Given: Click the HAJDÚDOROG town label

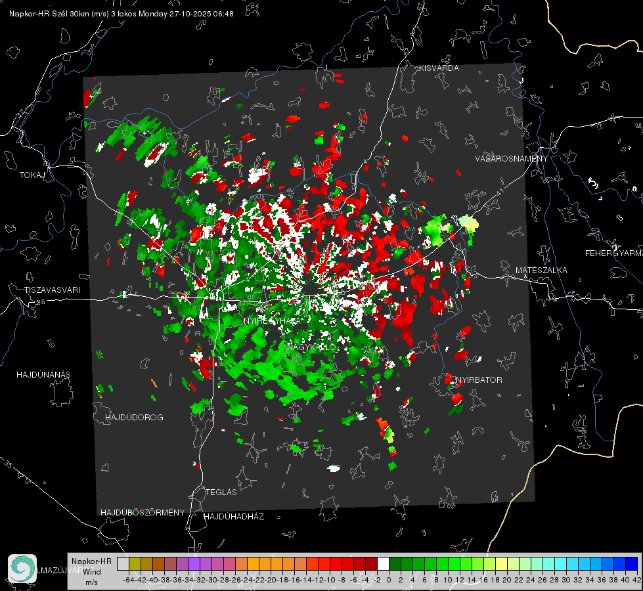Looking at the screenshot, I should (134, 418).
